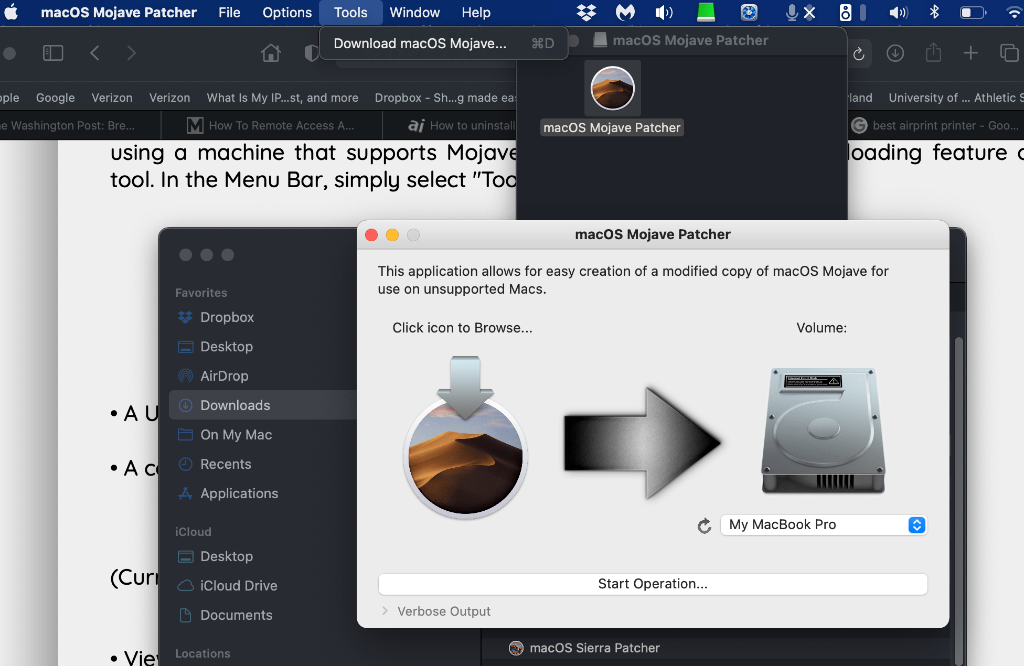Open the My MacBook Pro volume dropdown
Viewport: 1024px width, 666px height.
[x=824, y=525]
